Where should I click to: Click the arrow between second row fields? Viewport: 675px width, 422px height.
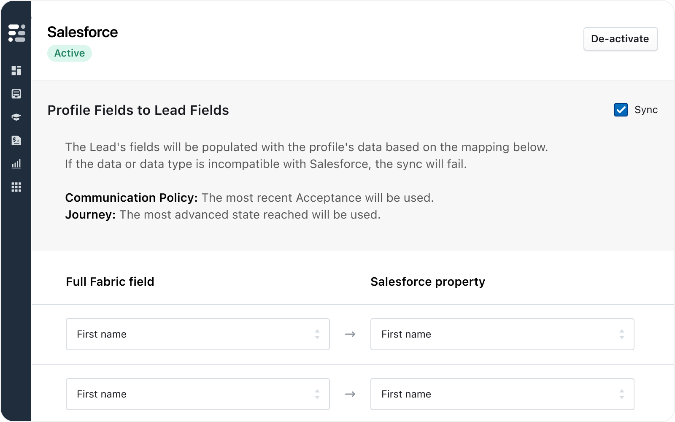350,394
